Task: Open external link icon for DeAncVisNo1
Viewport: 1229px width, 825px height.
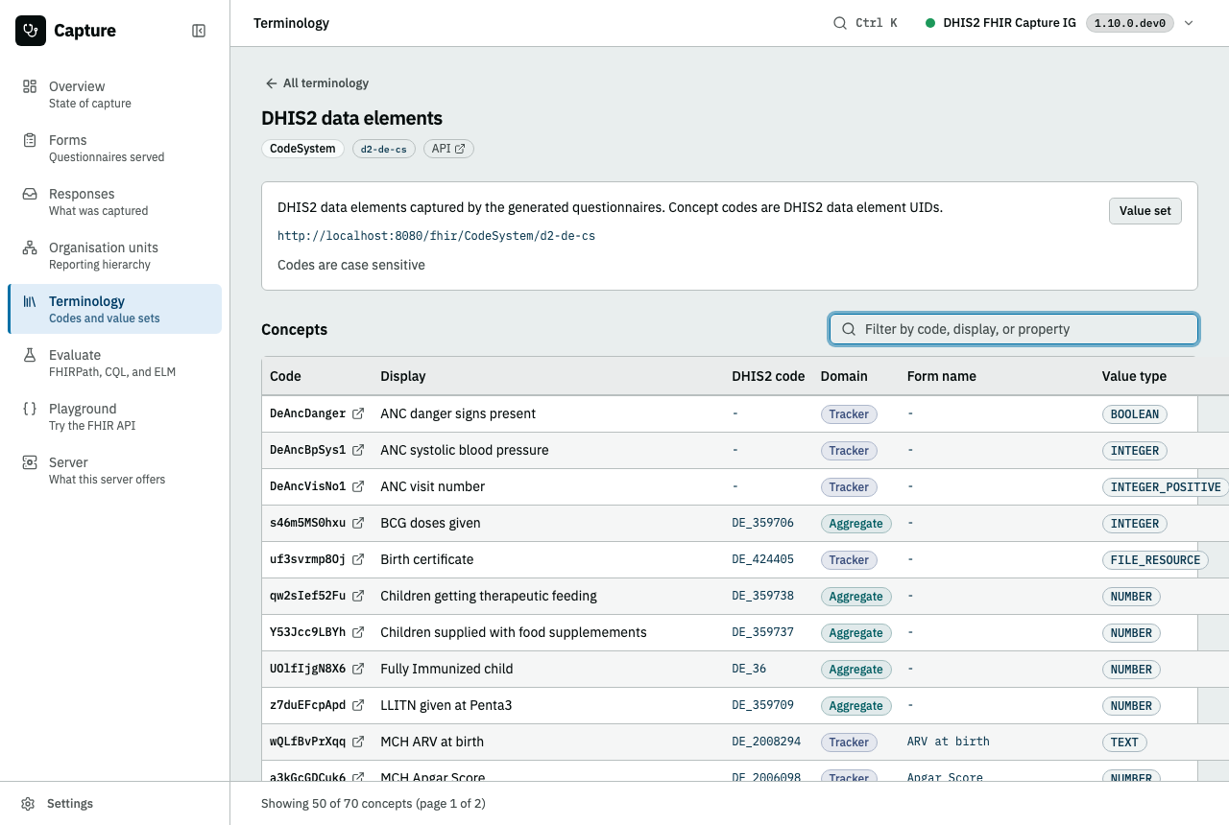Action: [358, 486]
